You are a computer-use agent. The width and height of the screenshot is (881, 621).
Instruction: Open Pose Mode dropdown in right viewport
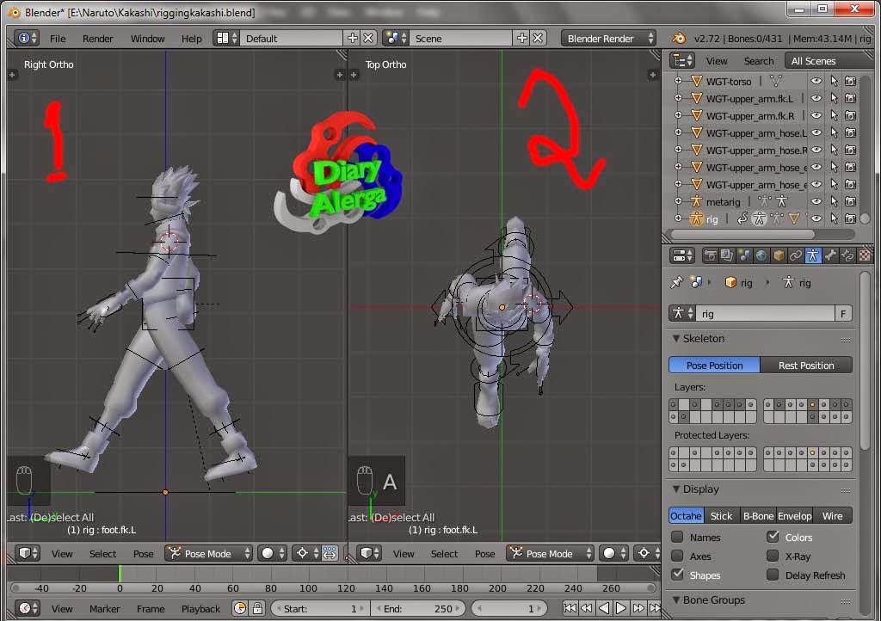point(550,554)
